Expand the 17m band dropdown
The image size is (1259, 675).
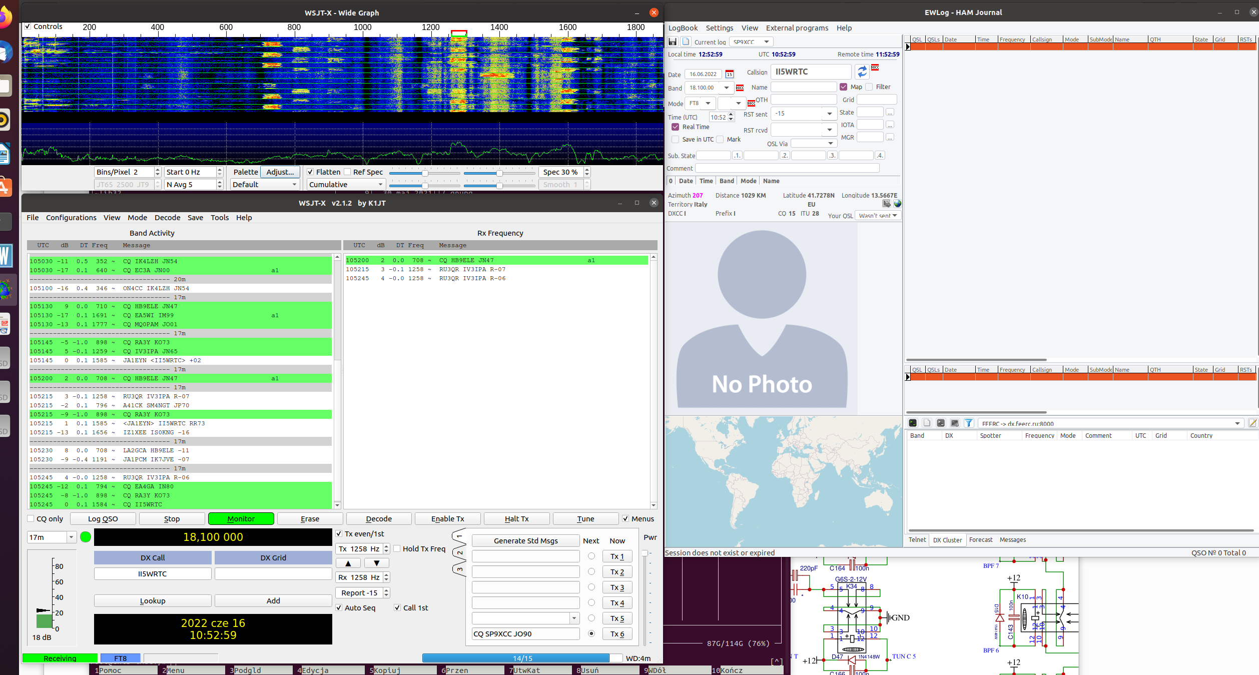71,537
